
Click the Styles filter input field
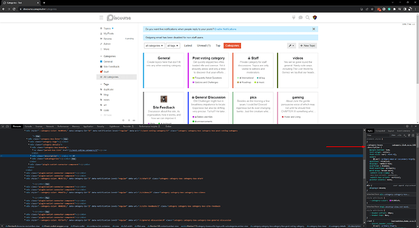tap(378, 135)
